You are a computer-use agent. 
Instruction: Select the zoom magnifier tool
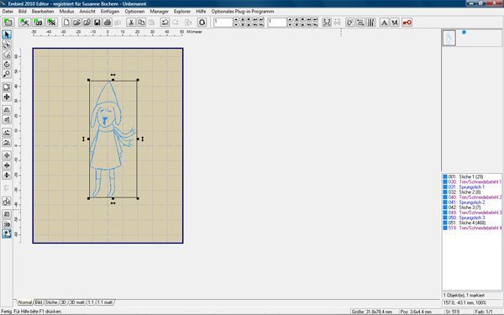tap(7, 74)
